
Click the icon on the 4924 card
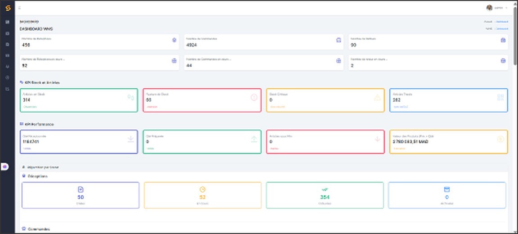point(338,40)
